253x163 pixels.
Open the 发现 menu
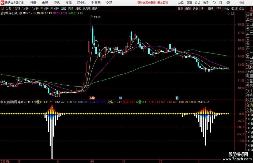pos(69,3)
